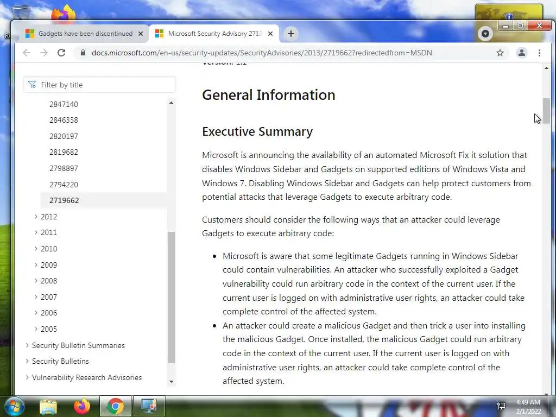
Task: Click the General Information heading
Action: click(x=268, y=95)
